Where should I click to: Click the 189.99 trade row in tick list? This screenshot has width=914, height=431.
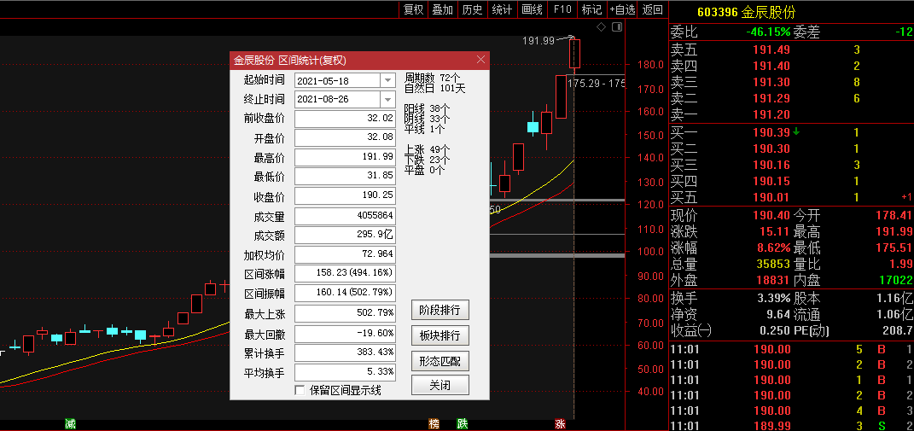792,427
